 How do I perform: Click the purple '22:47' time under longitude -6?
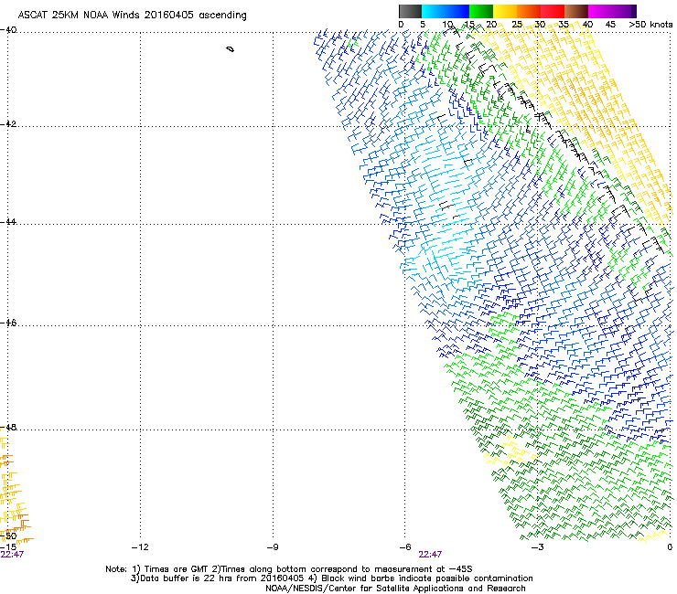coord(430,555)
